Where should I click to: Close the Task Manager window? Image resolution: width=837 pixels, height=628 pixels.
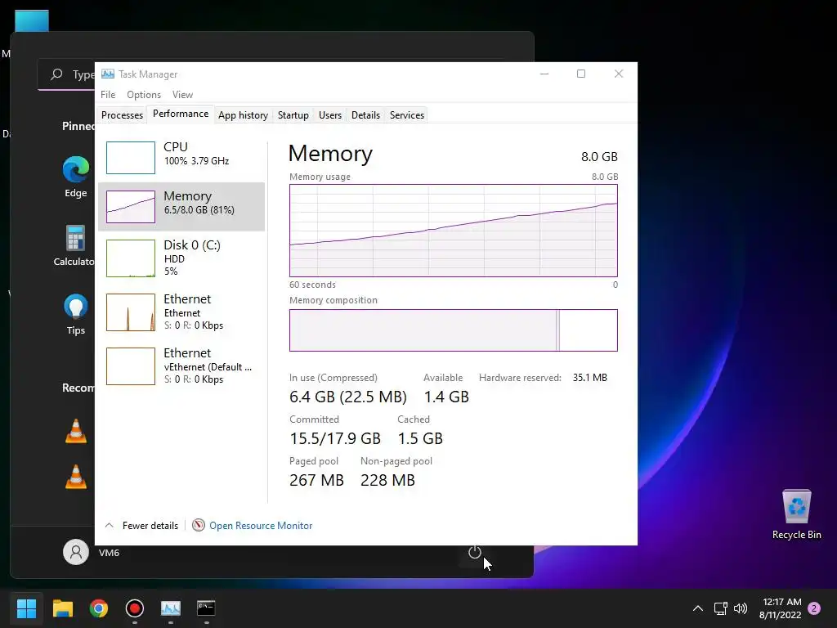coord(619,74)
